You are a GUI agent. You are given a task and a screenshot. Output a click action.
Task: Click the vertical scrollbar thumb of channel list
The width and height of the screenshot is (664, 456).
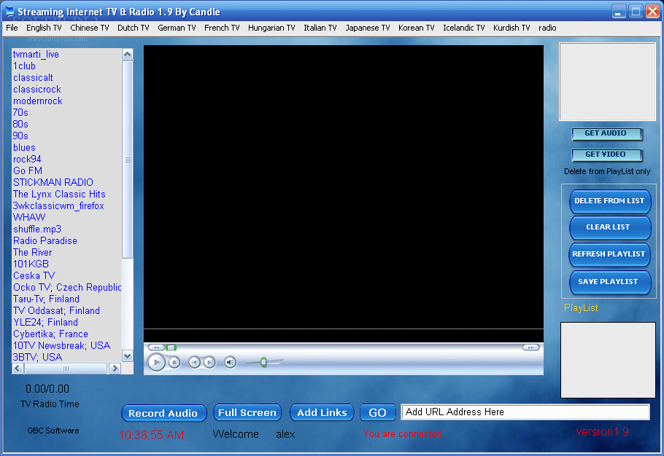(128, 160)
